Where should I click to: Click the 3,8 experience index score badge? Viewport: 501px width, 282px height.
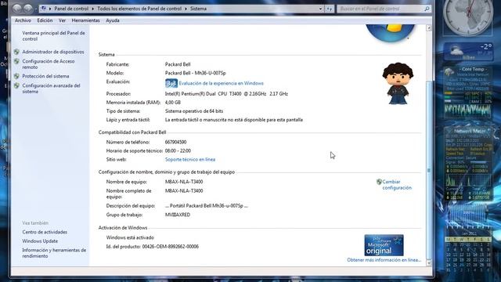coord(171,84)
